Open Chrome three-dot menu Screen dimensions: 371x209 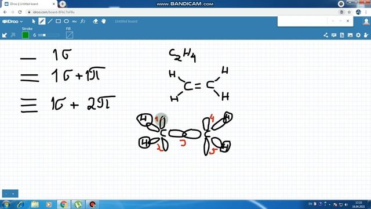(366, 12)
